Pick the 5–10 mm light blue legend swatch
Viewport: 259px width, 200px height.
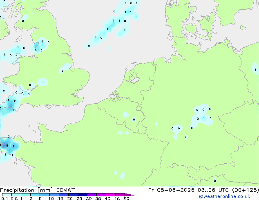[45, 195]
